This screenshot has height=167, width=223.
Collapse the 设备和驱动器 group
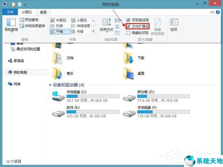click(x=50, y=85)
